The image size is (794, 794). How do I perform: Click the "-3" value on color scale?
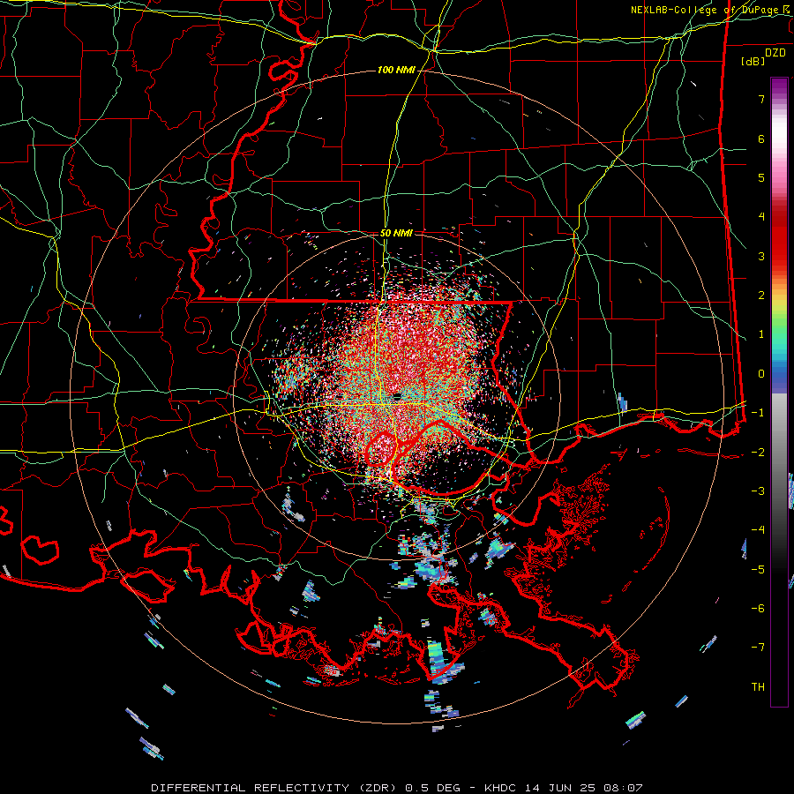click(758, 491)
